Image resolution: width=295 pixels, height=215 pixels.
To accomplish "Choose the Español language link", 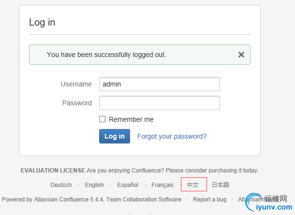I will 128,185.
